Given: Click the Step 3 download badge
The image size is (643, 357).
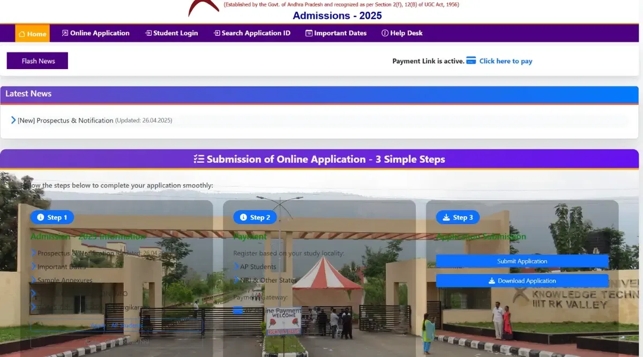Looking at the screenshot, I should [x=458, y=217].
